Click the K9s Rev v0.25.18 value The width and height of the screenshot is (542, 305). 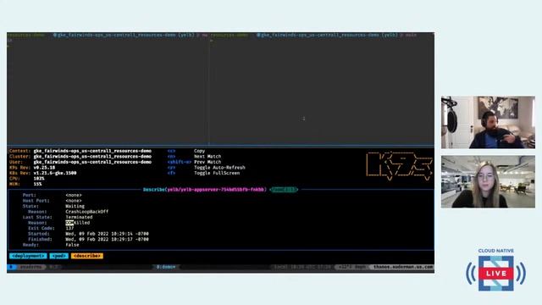click(x=44, y=168)
